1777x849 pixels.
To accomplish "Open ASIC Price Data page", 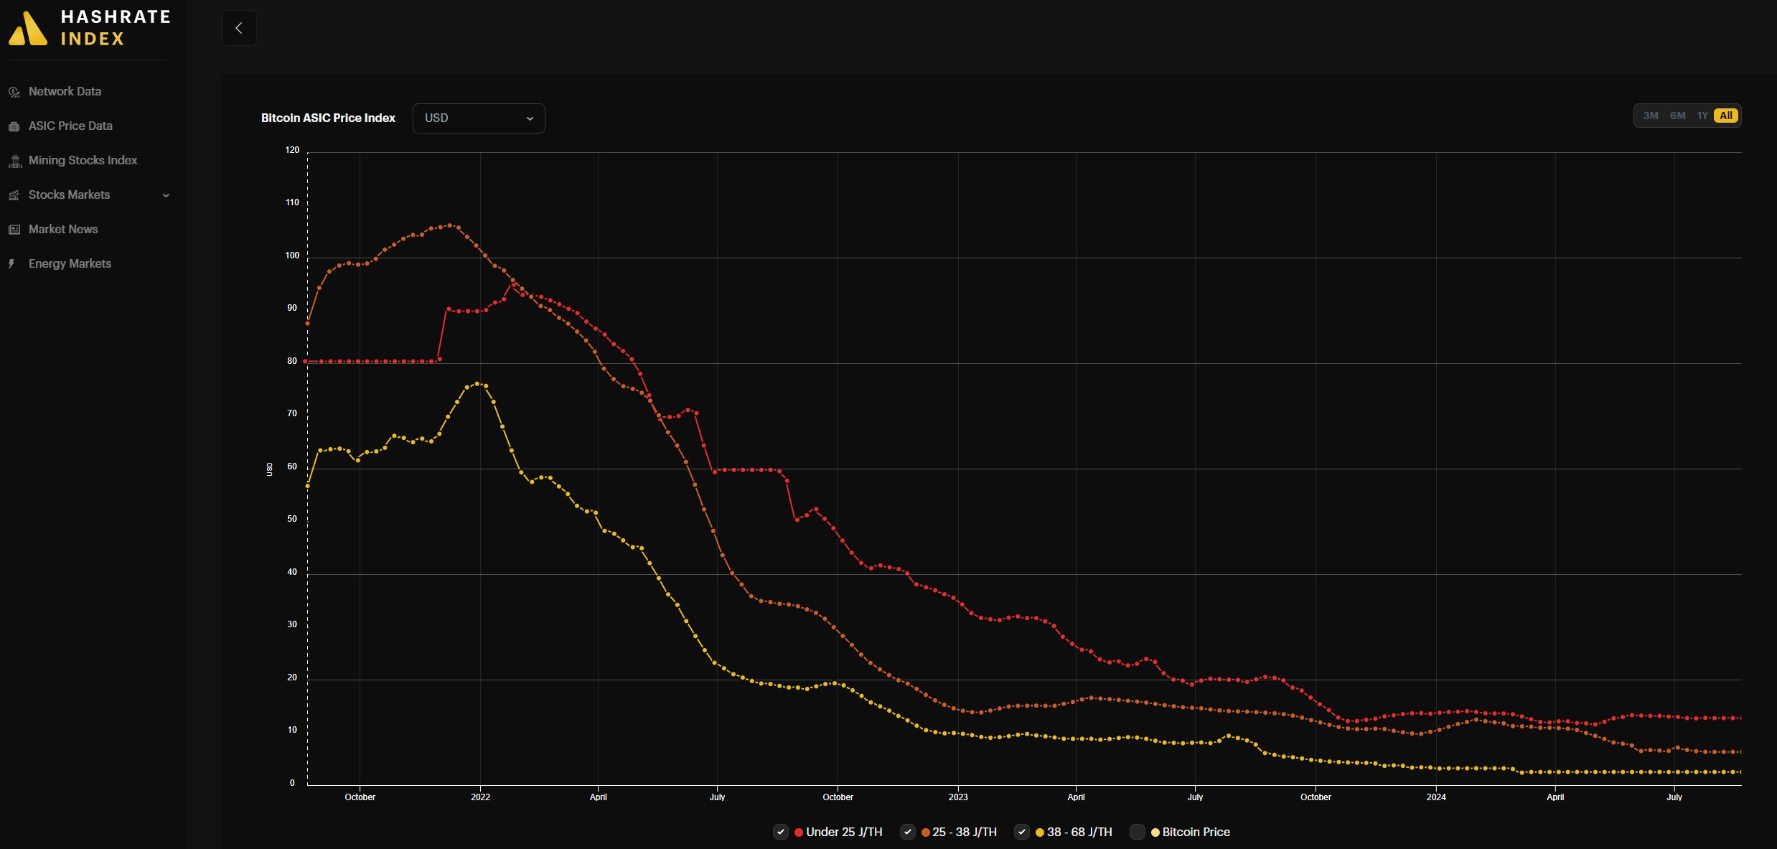I will point(70,126).
